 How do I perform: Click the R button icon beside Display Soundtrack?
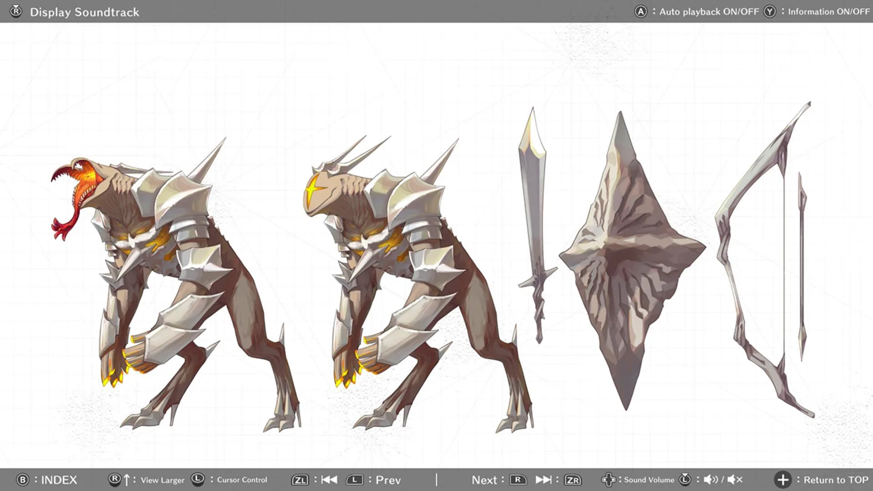16,11
